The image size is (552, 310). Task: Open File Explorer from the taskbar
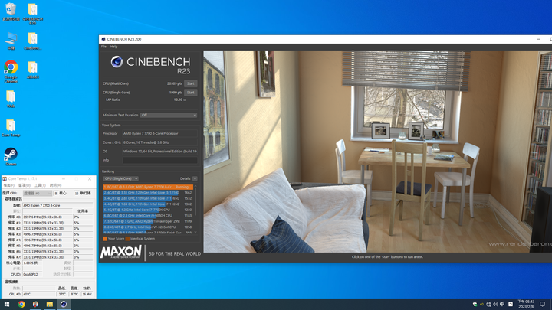click(50, 305)
